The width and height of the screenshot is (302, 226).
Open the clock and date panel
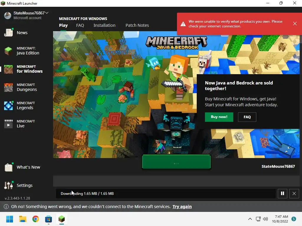click(280, 219)
